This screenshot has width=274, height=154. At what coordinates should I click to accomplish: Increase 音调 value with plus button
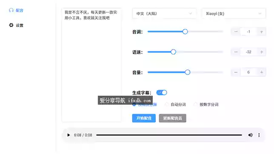coord(261,31)
